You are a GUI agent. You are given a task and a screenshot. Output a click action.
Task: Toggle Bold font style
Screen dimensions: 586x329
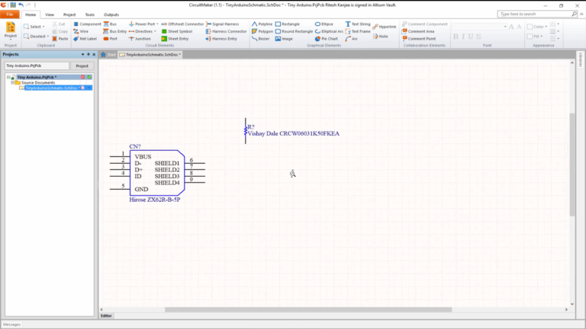point(456,37)
